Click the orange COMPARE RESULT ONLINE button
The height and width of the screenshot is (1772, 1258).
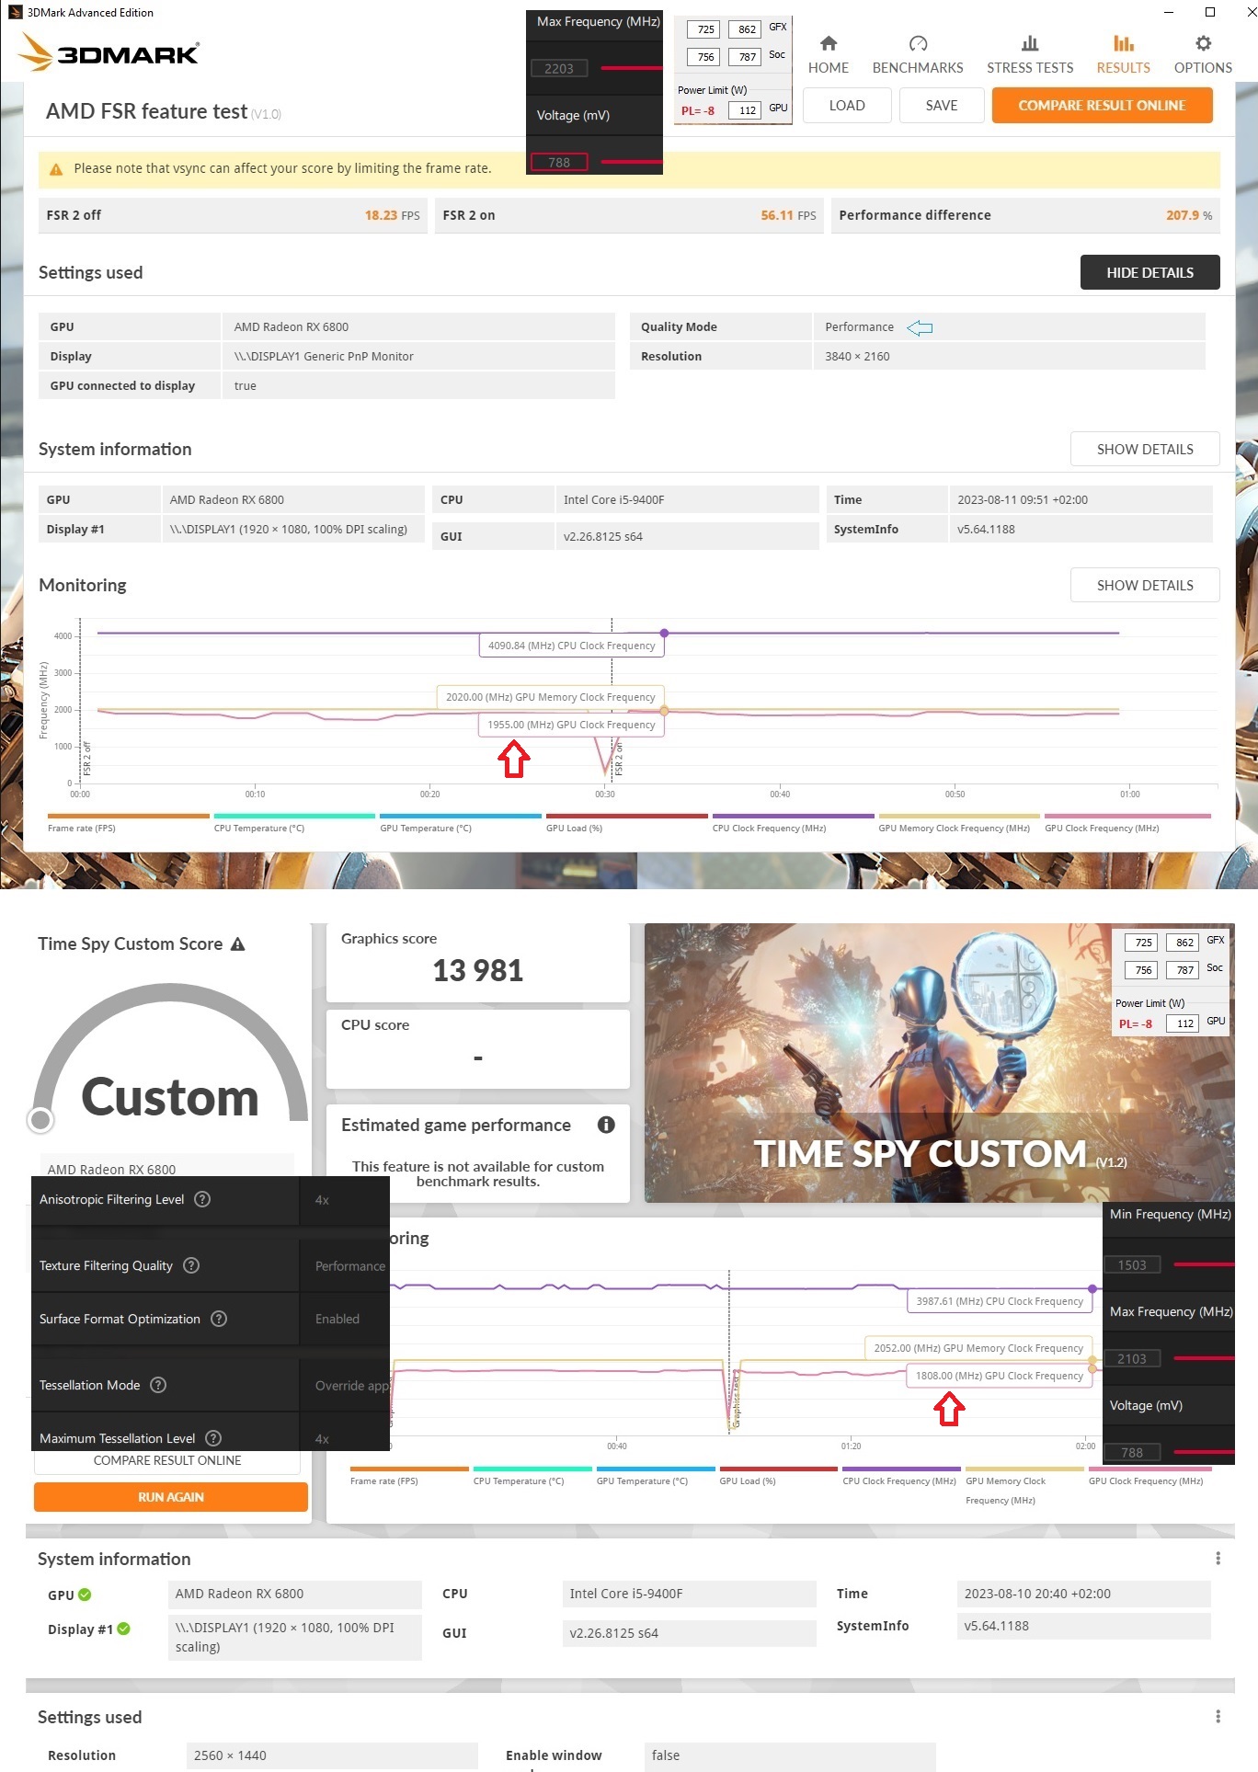[x=1102, y=106]
